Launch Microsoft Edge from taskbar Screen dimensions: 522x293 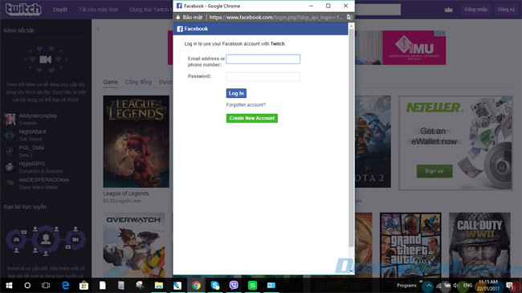(65, 285)
